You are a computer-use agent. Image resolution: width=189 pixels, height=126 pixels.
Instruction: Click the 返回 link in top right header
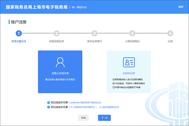(x=181, y=7)
